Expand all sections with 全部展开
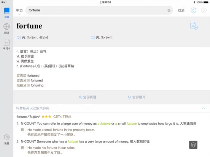This screenshot has height=157, width=210. [137, 97]
